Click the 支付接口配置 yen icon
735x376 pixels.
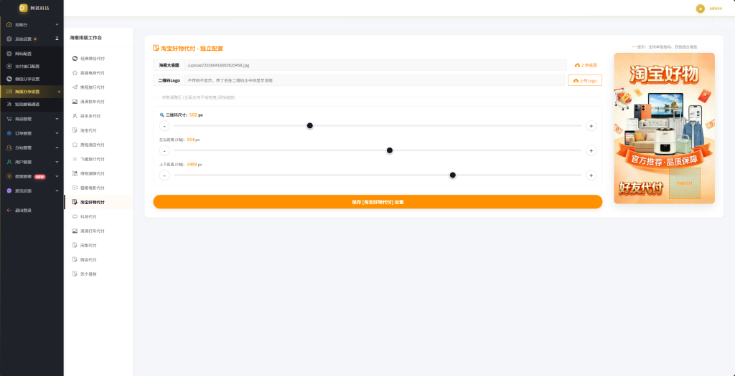(9, 67)
